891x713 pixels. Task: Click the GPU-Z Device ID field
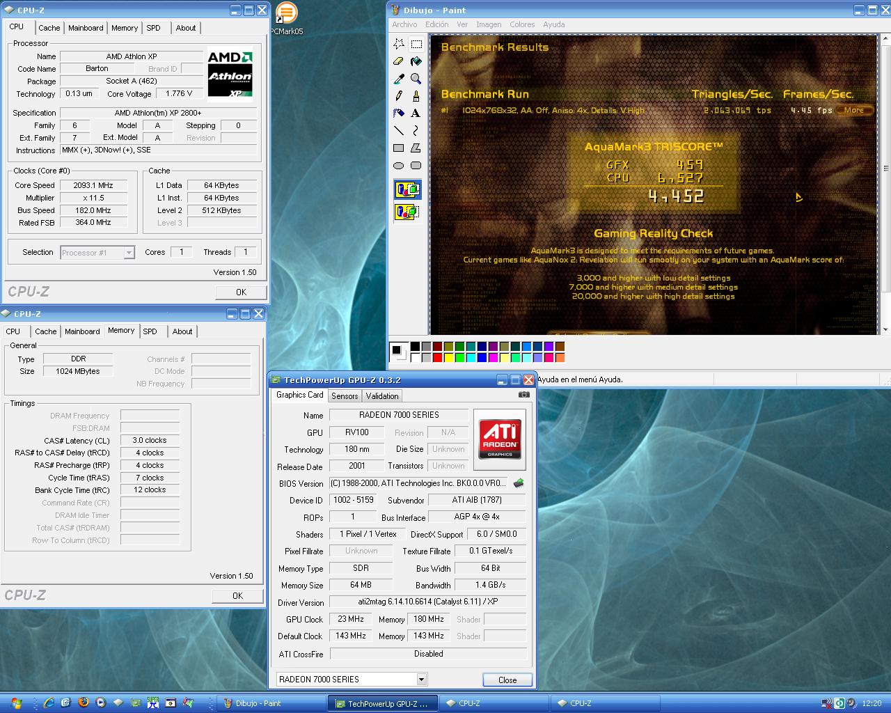pyautogui.click(x=354, y=500)
